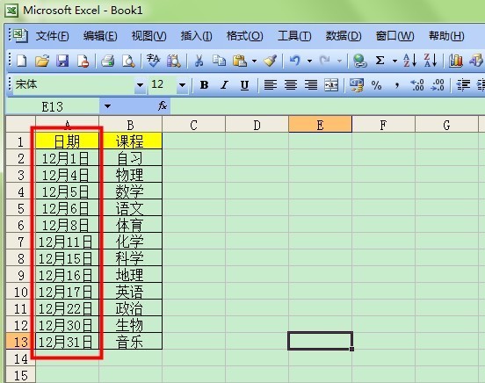The image size is (485, 383).
Task: Select cell containing 12月22日
Action: tap(67, 308)
